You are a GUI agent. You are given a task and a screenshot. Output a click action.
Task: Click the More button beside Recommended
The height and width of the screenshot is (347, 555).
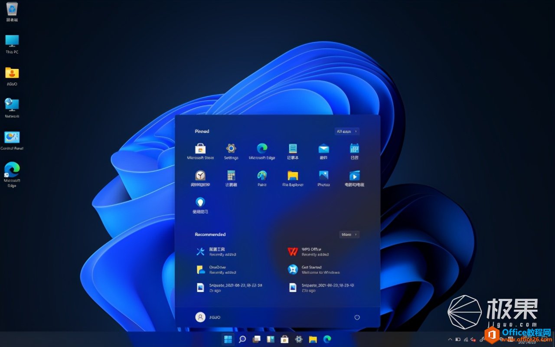(x=349, y=234)
